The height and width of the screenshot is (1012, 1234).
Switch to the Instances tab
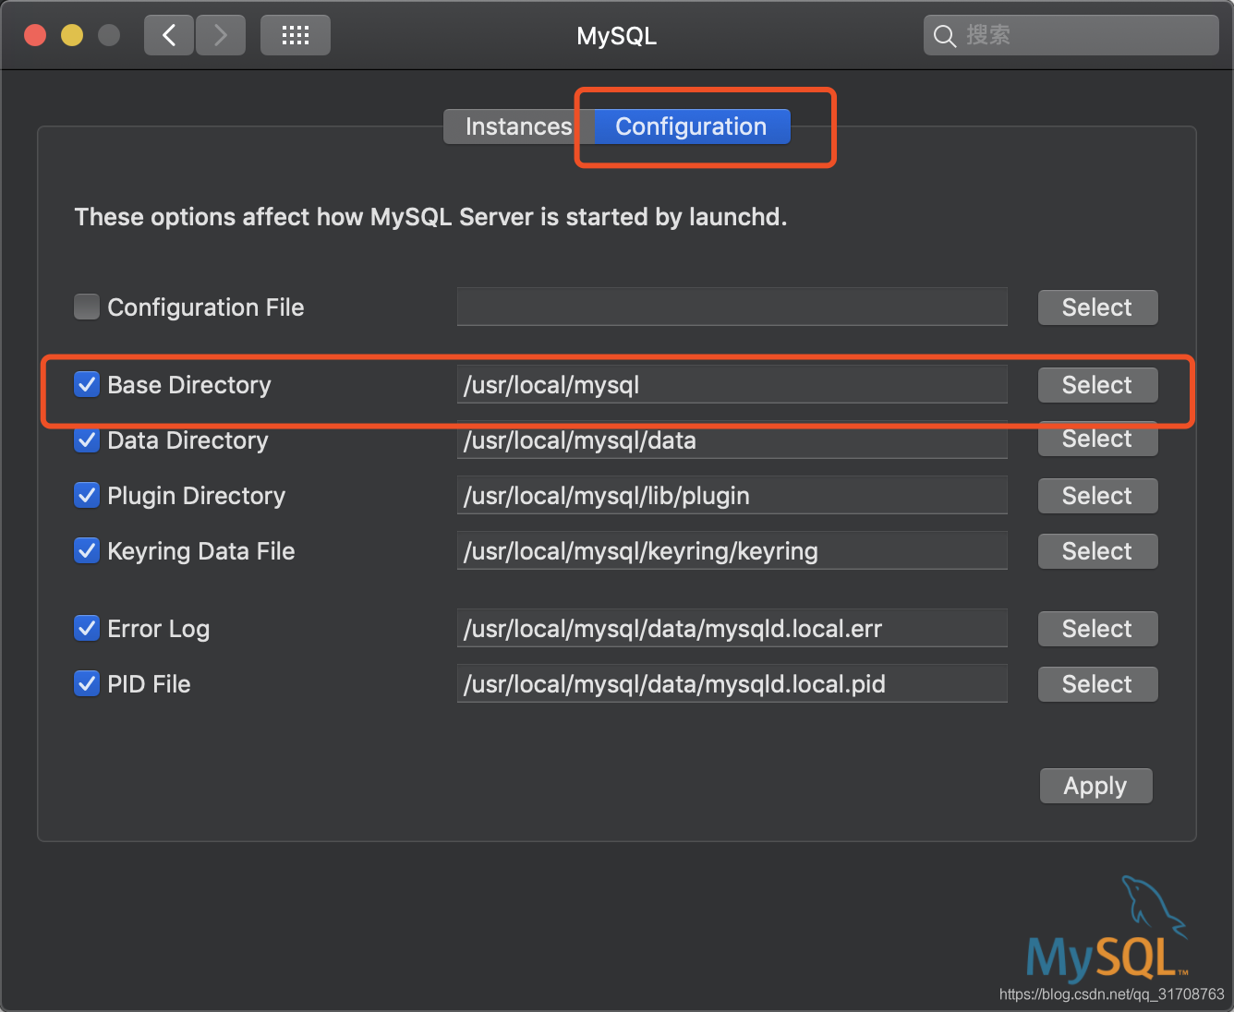pyautogui.click(x=518, y=126)
